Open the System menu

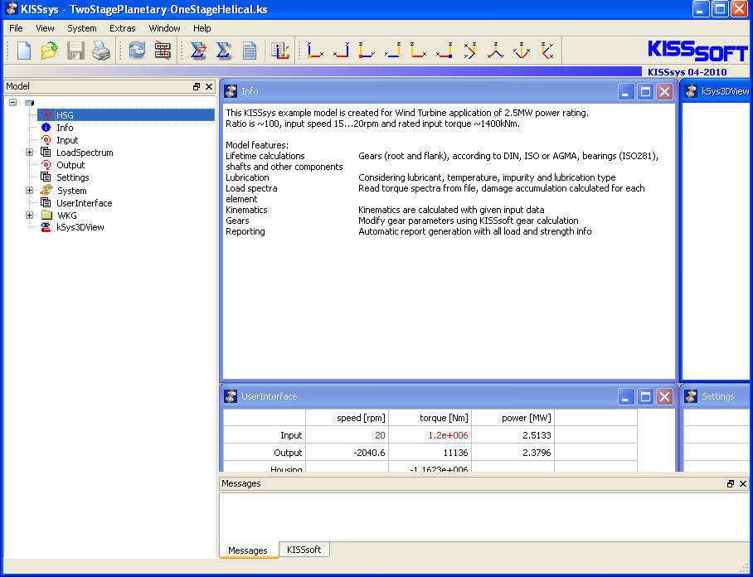coord(81,28)
